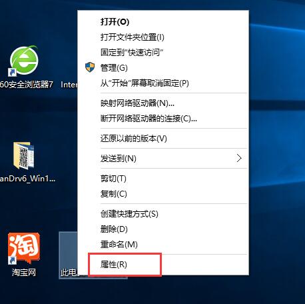The width and height of the screenshot is (305, 304).
Task: Choose 复制(C) menu entry
Action: click(163, 194)
